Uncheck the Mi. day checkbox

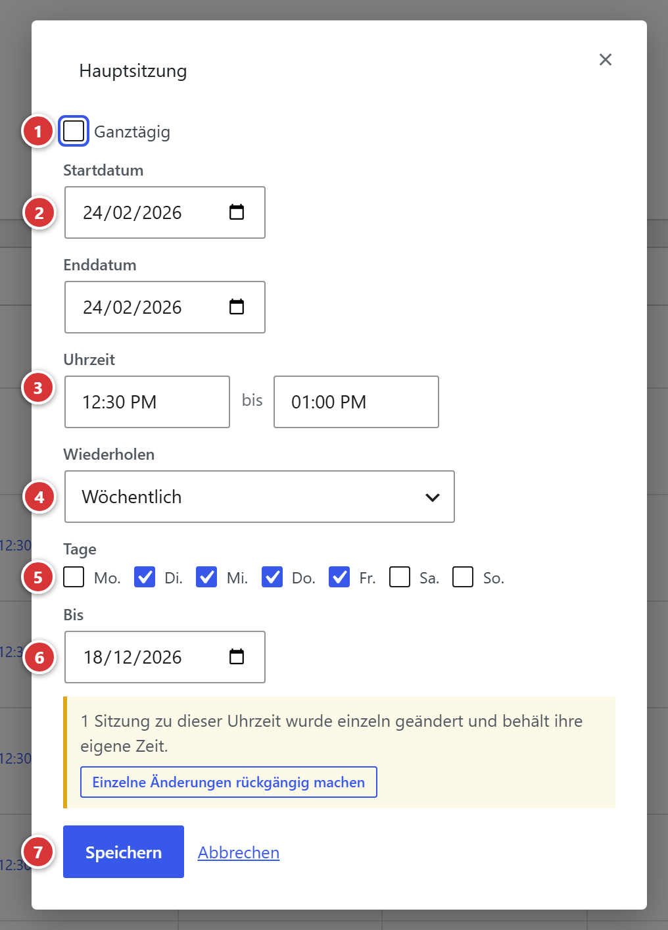click(x=206, y=577)
